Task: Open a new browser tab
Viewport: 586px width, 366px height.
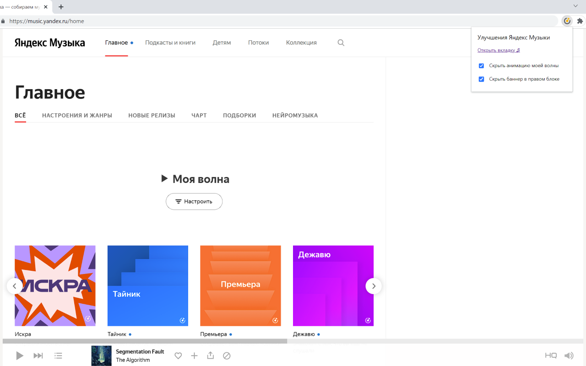Action: [61, 7]
